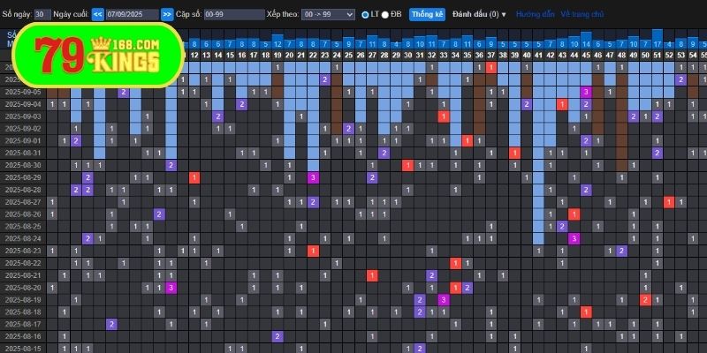Click the 79 Kings logo banner

98,55
